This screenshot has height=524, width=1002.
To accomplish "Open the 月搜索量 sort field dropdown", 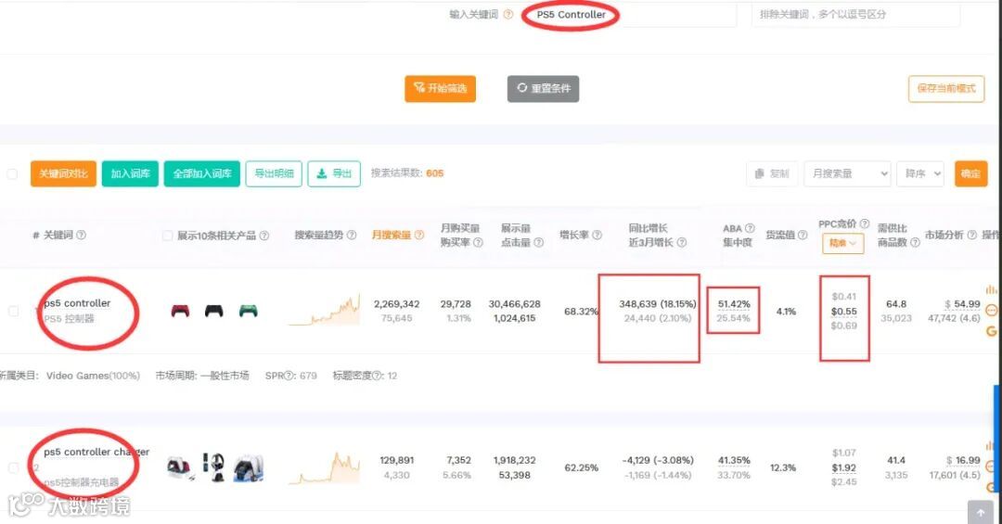I will (x=847, y=173).
